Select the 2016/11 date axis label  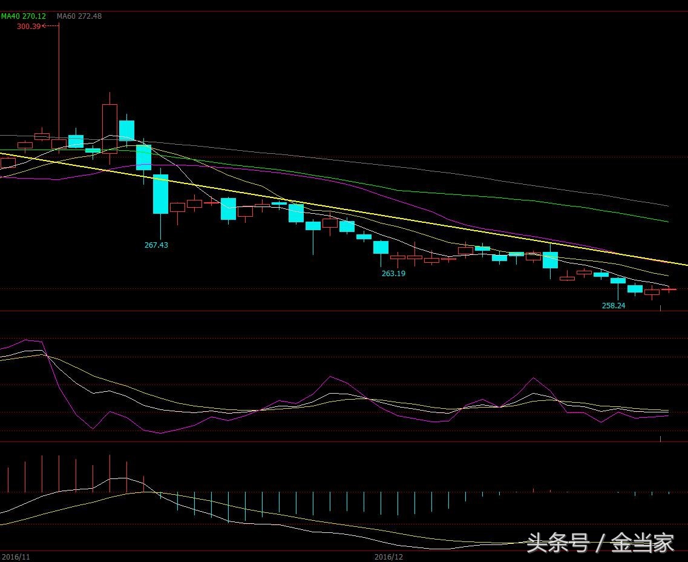click(15, 556)
